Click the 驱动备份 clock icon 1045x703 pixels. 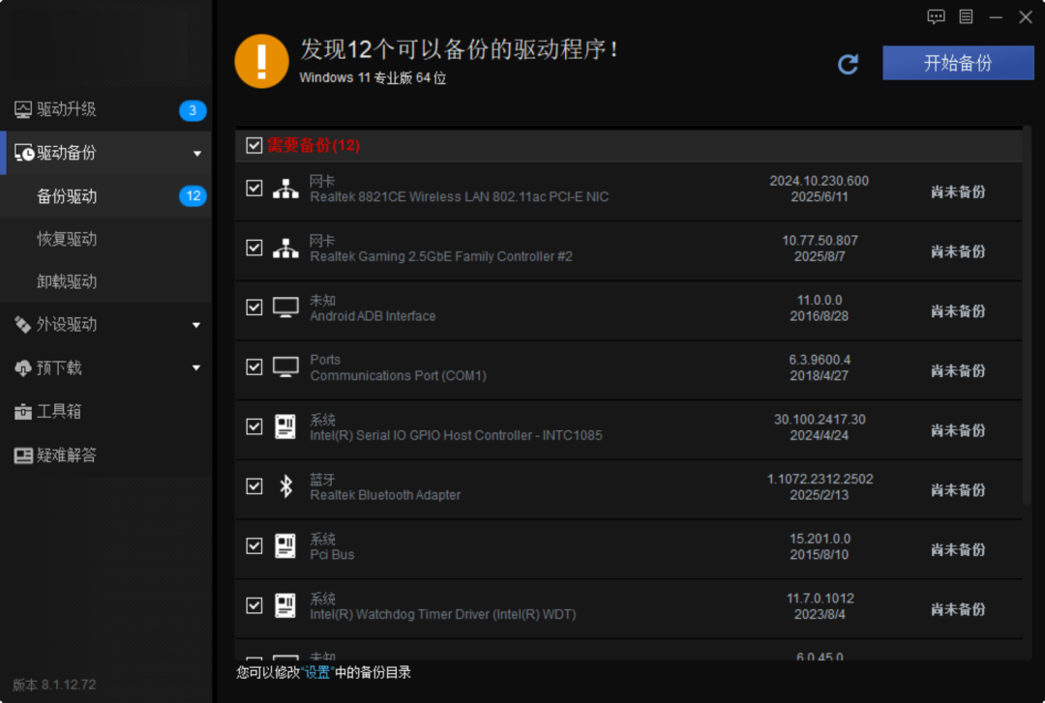pos(24,153)
